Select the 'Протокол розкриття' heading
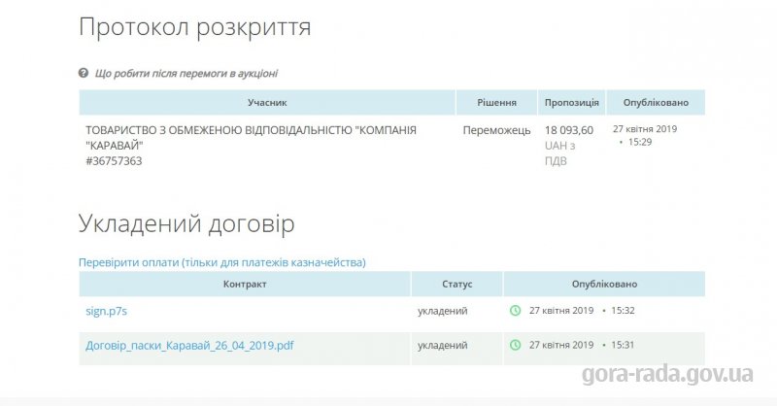 (x=195, y=27)
